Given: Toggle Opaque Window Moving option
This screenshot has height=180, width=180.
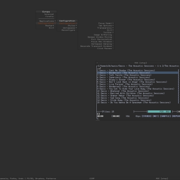Looking at the screenshot, I should tap(96, 37).
